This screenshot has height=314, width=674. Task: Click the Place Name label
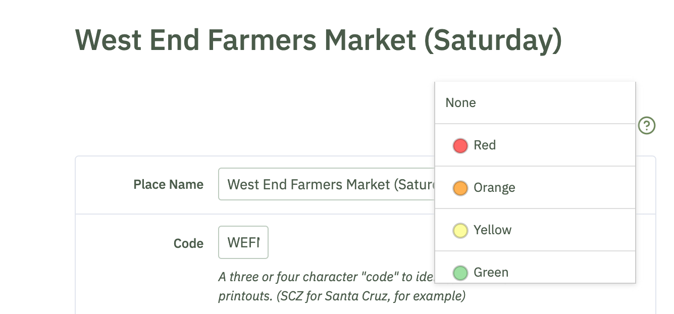168,185
